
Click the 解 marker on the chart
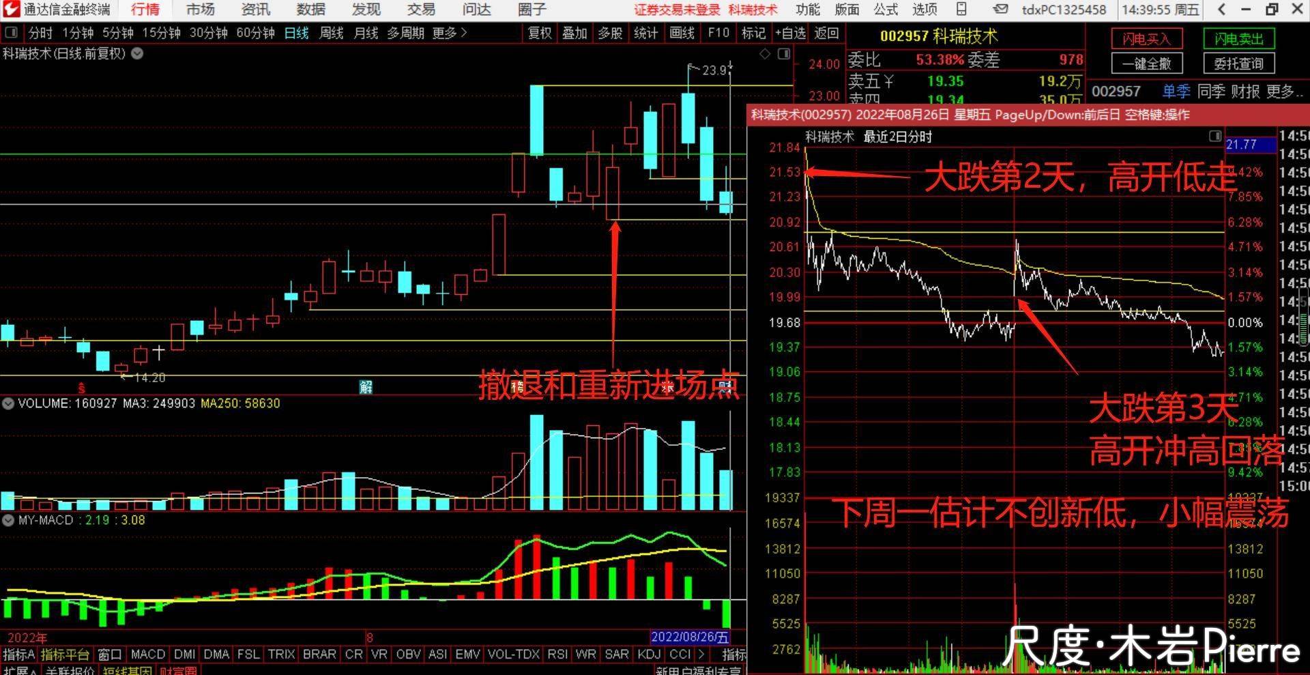pyautogui.click(x=366, y=387)
